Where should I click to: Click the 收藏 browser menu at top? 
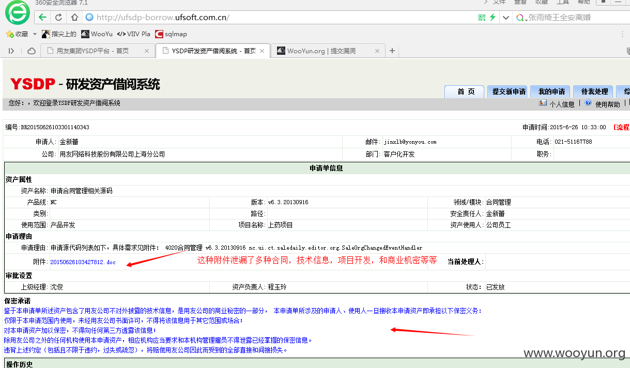542,2
